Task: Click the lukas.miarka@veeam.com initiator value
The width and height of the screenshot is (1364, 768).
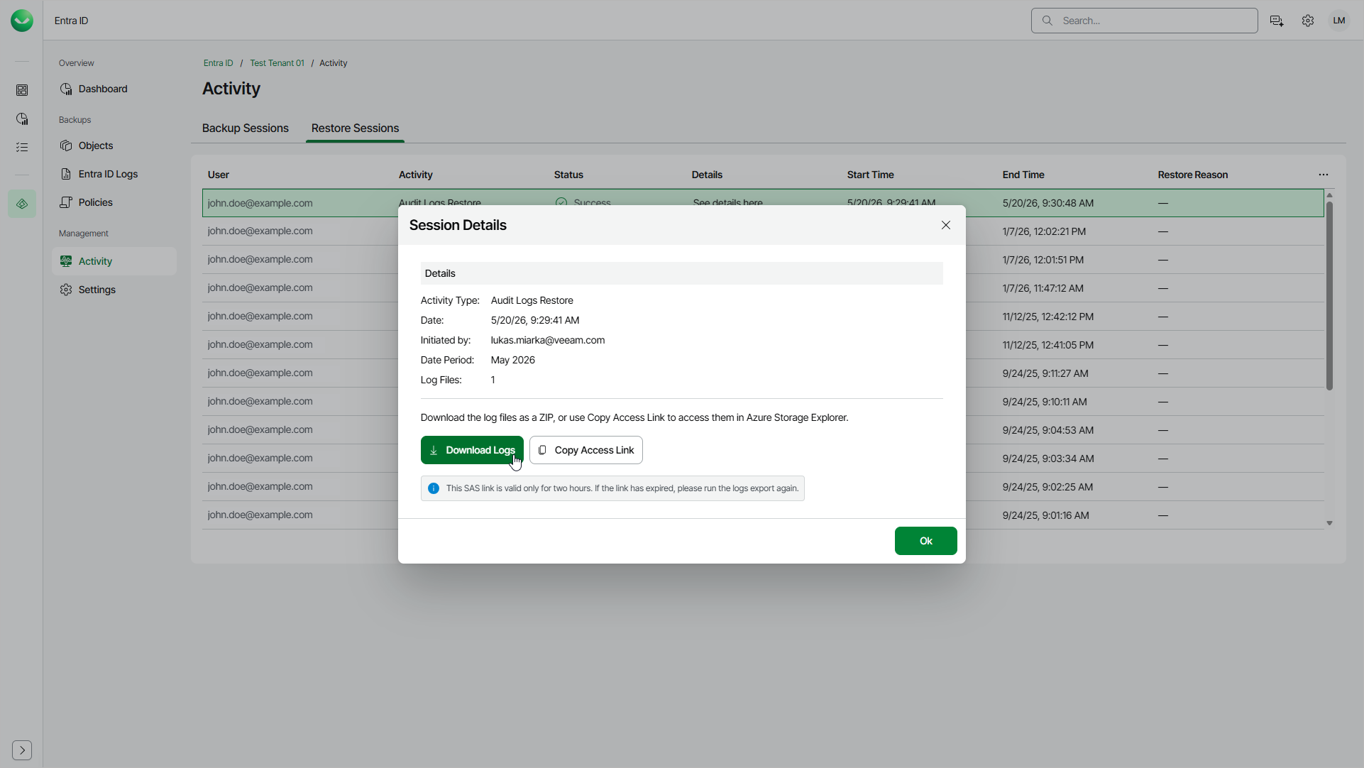Action: [x=548, y=340]
